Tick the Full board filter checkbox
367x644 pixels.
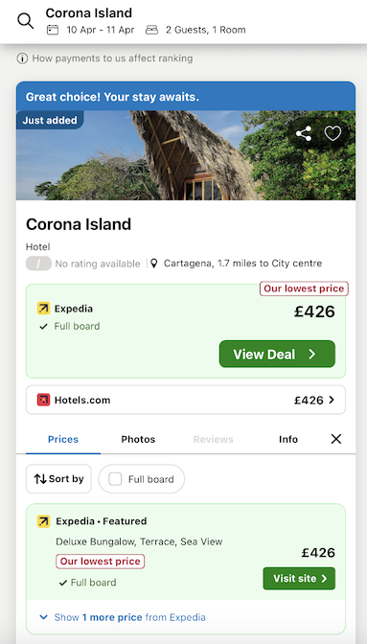(115, 479)
